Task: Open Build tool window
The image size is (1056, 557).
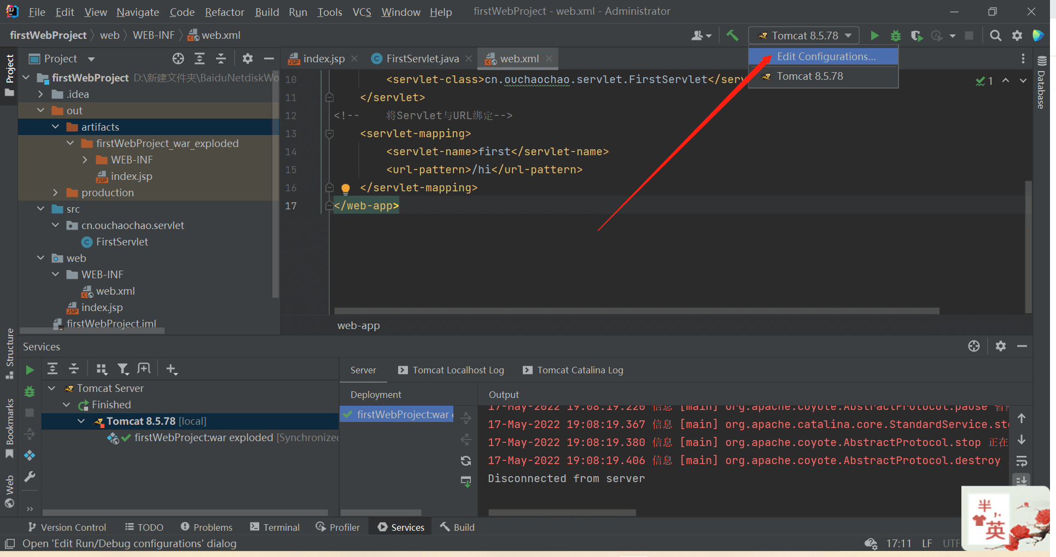Action: click(457, 527)
